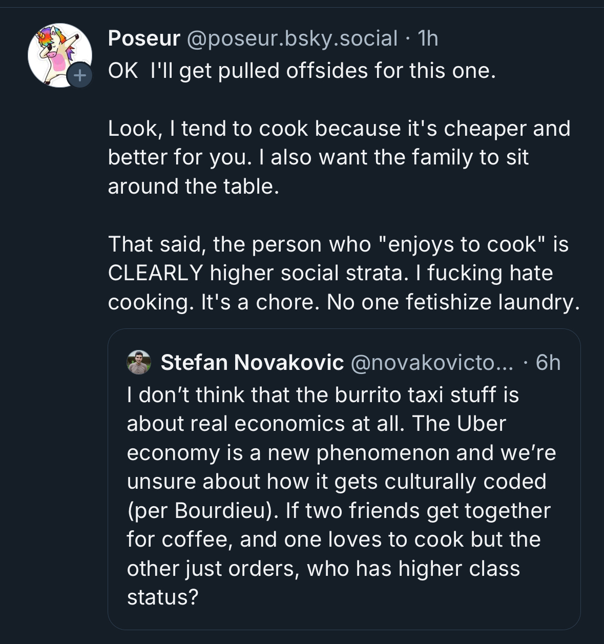Click the sentence "No one fetishize laundry."
This screenshot has height=644, width=604.
453,302
